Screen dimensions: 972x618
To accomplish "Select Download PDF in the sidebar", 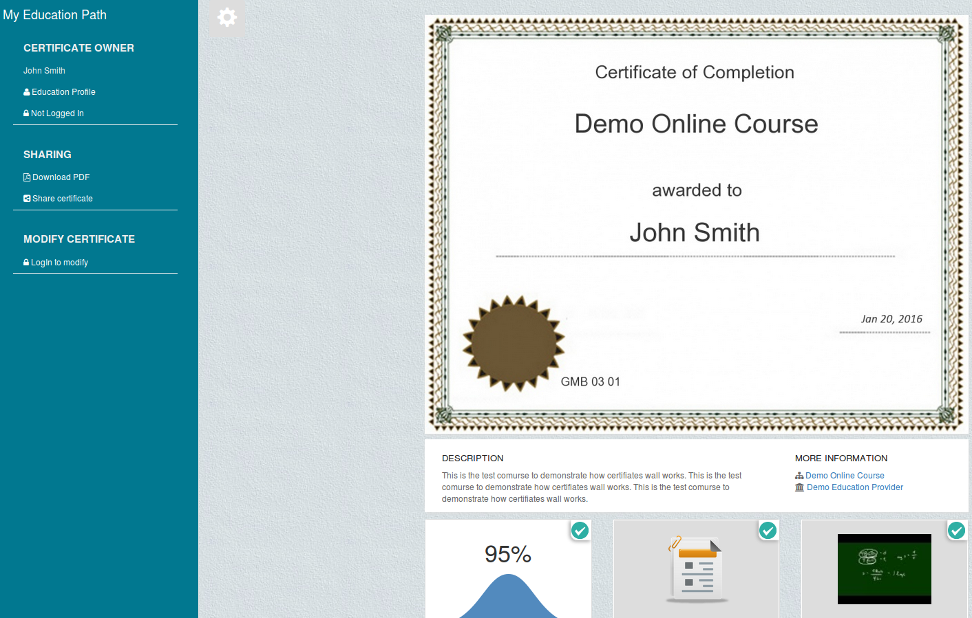I will [x=61, y=177].
